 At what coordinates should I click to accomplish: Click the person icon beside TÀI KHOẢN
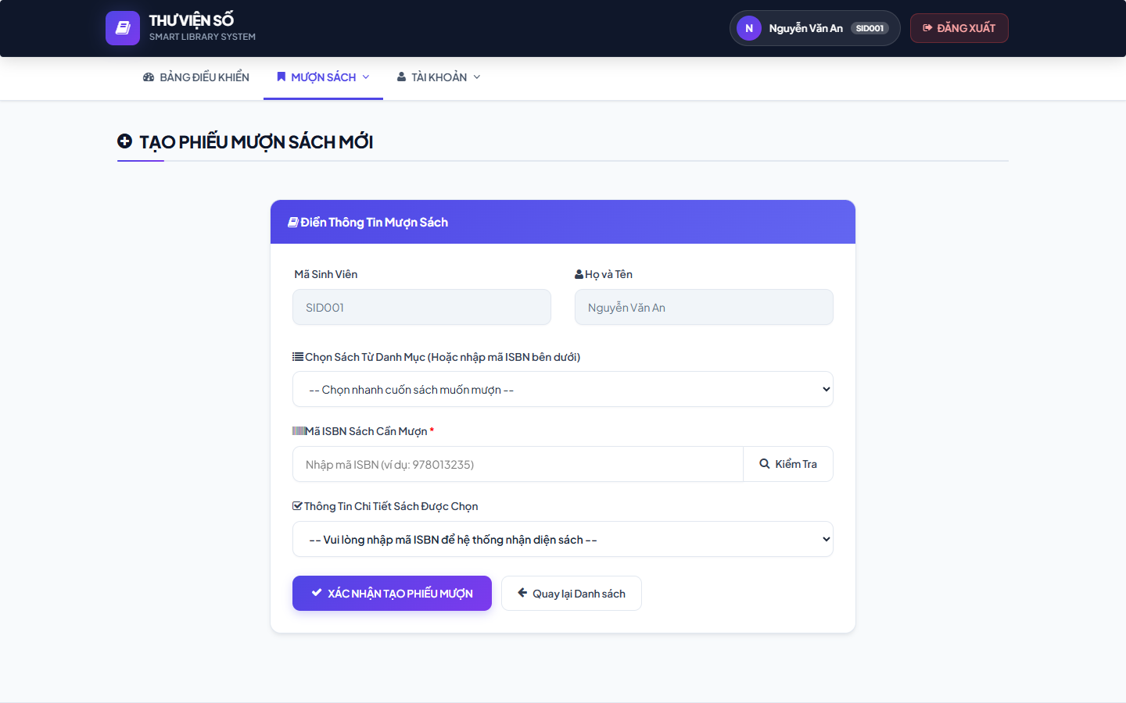pyautogui.click(x=401, y=77)
